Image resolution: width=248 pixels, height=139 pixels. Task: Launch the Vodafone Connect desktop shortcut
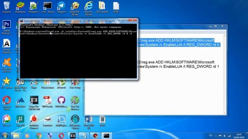point(34,122)
